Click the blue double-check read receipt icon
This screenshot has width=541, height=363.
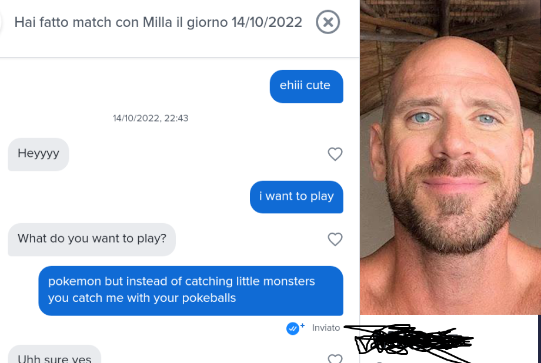(293, 328)
